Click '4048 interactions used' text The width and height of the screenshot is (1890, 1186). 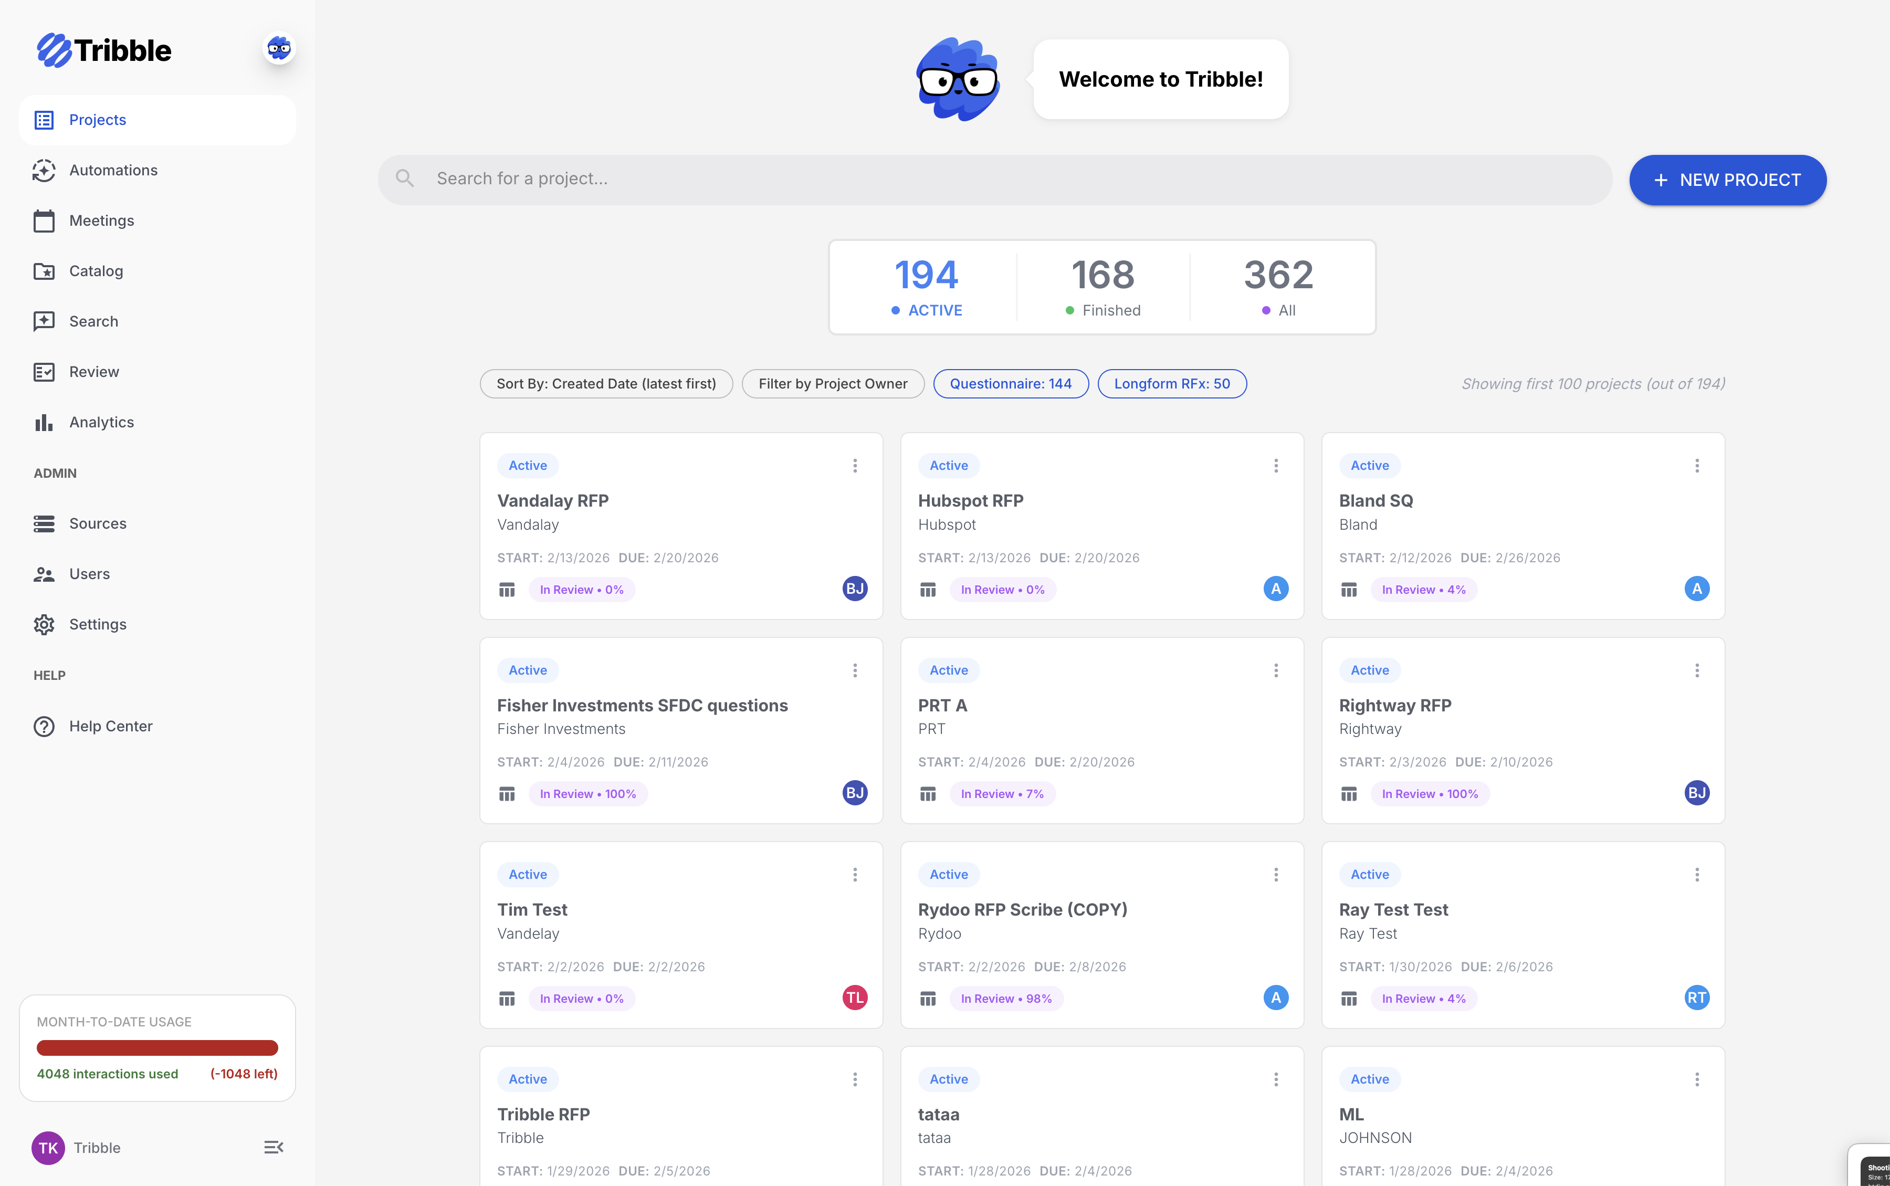pos(108,1074)
